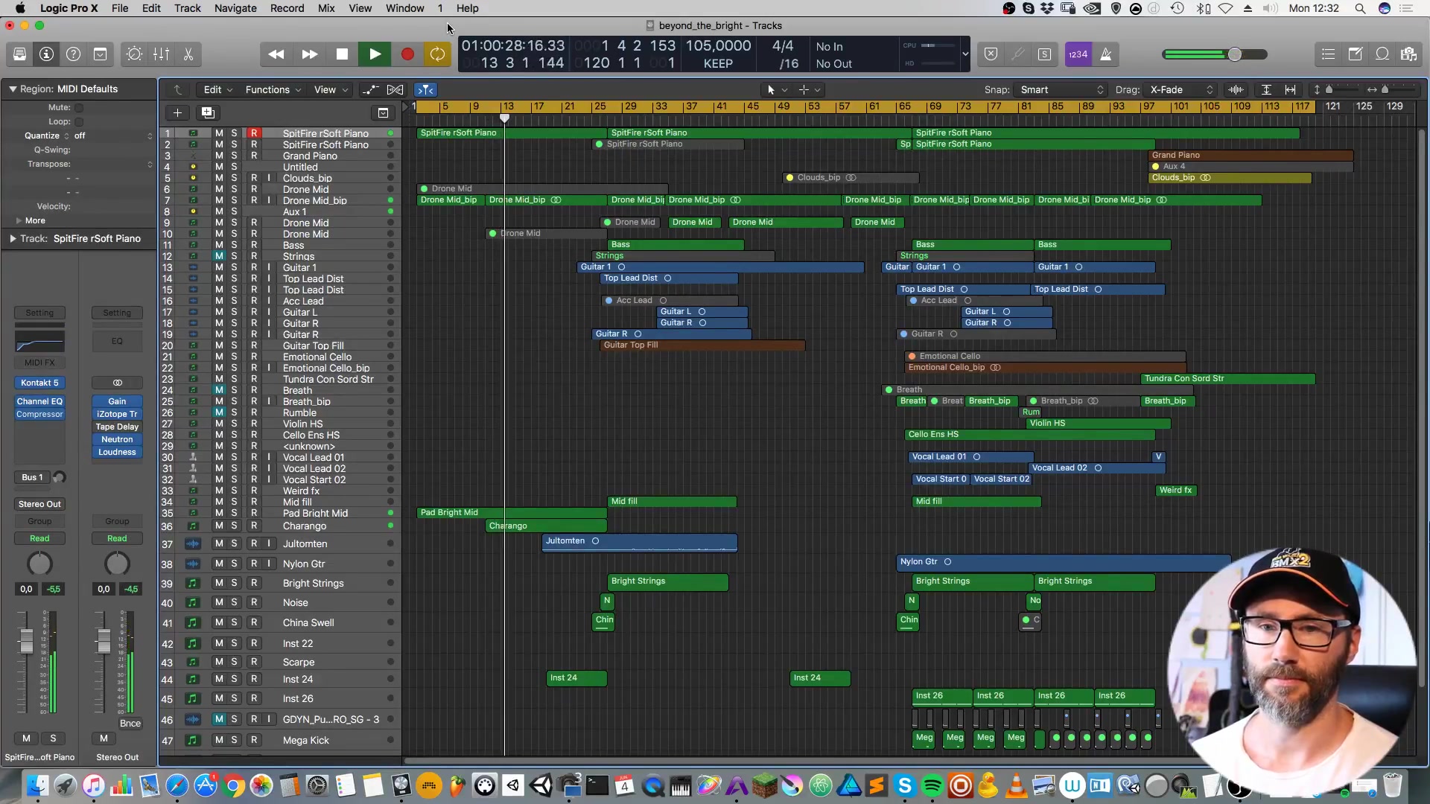
Task: Open the Editors (scissors) icon
Action: pyautogui.click(x=188, y=54)
